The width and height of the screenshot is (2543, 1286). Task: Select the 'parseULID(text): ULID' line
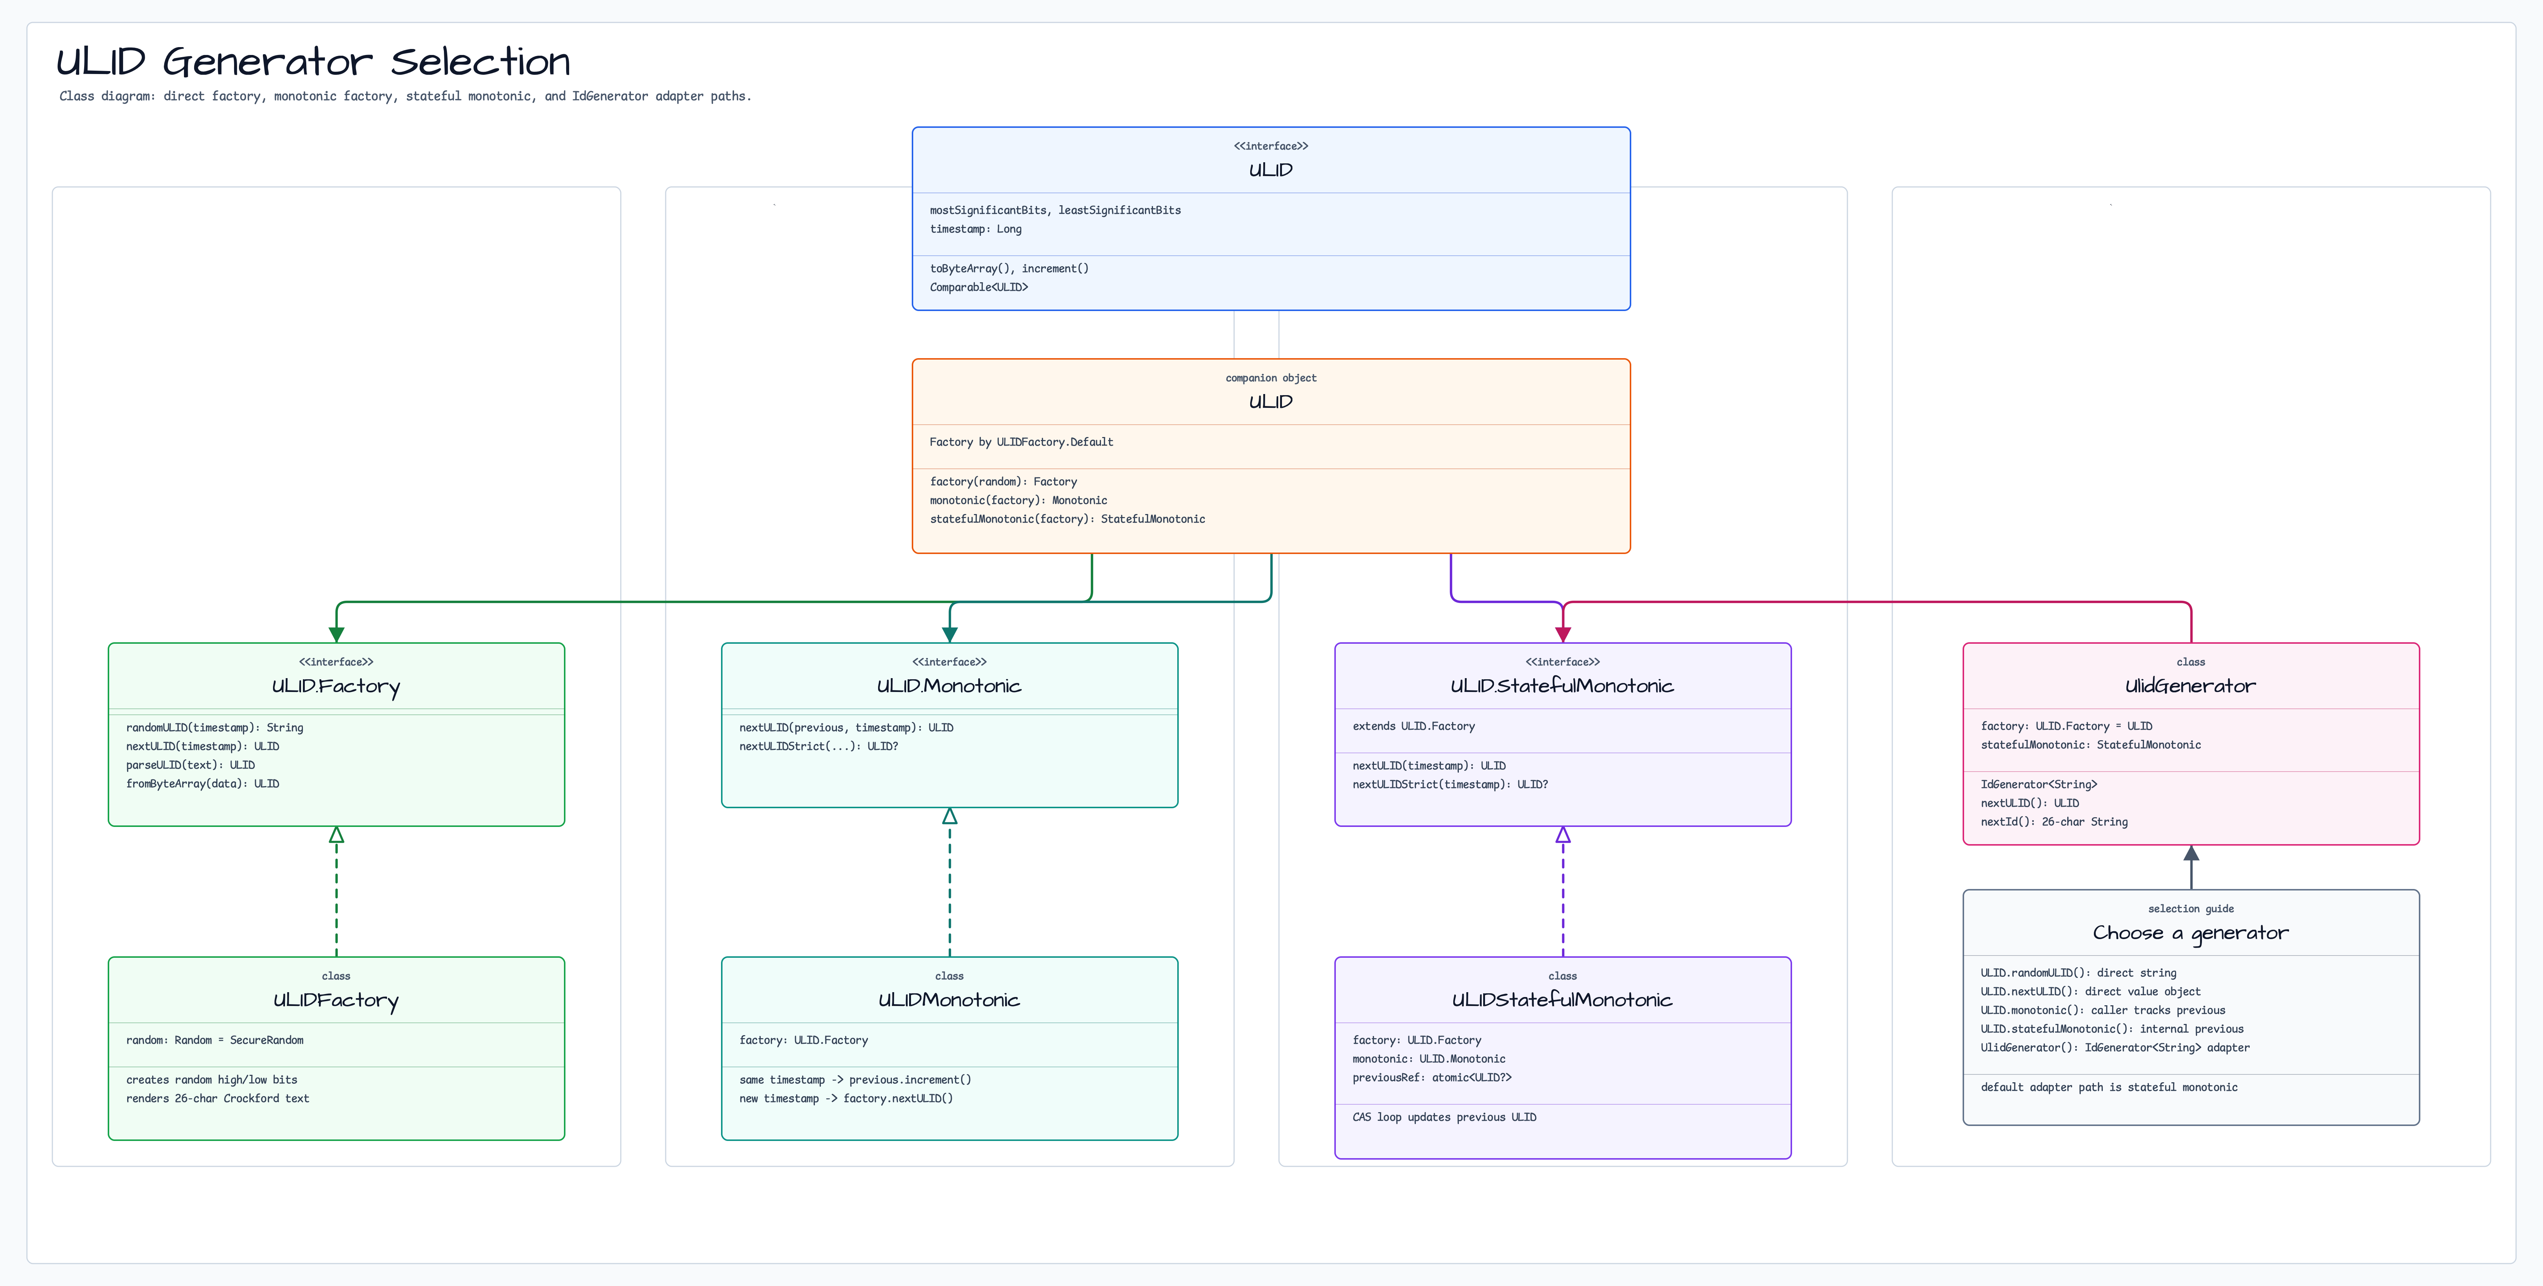tap(190, 765)
